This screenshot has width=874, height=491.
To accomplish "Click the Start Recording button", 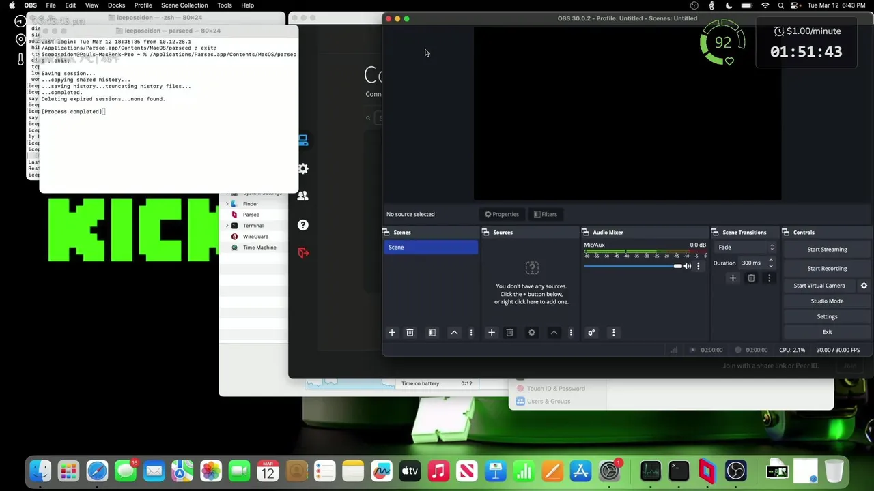I will pos(827,269).
